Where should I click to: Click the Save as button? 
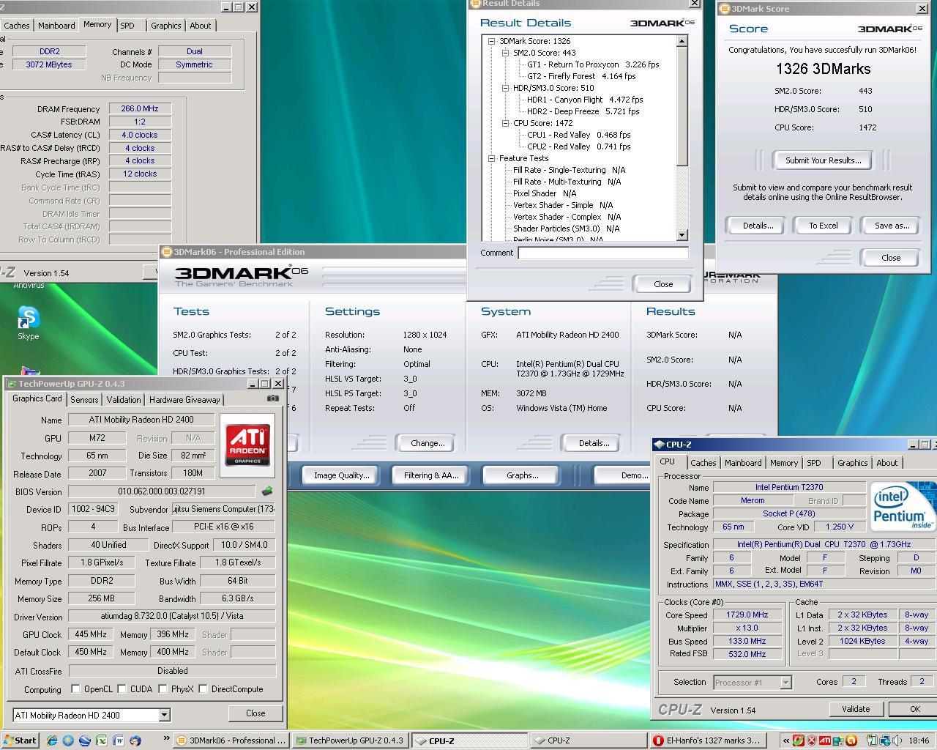pos(892,226)
